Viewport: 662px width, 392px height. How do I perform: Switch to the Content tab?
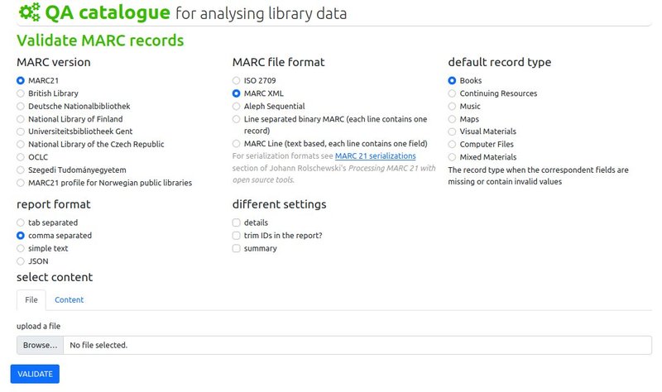70,300
